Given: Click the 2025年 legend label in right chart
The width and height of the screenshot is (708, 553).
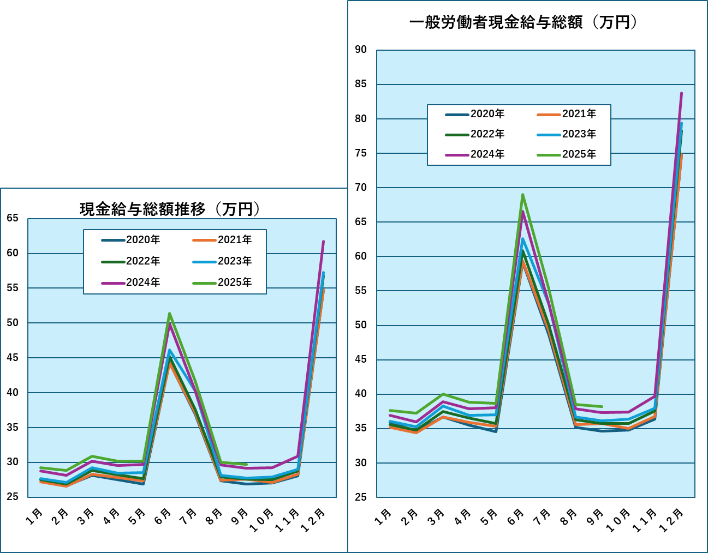Looking at the screenshot, I should click(579, 154).
